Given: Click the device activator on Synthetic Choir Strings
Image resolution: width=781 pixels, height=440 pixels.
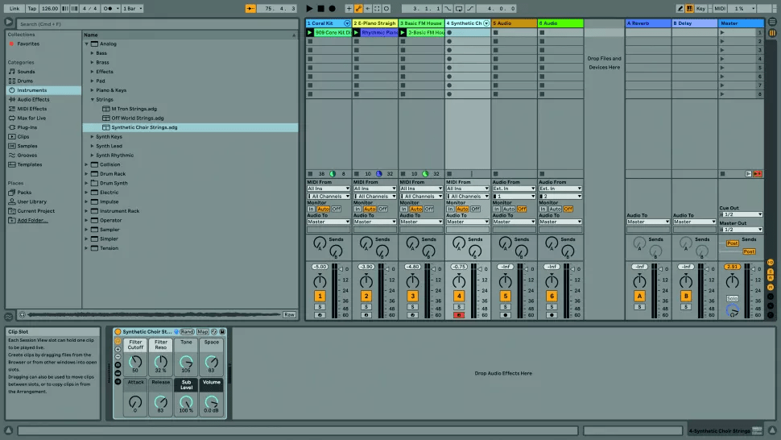Looking at the screenshot, I should [x=118, y=331].
